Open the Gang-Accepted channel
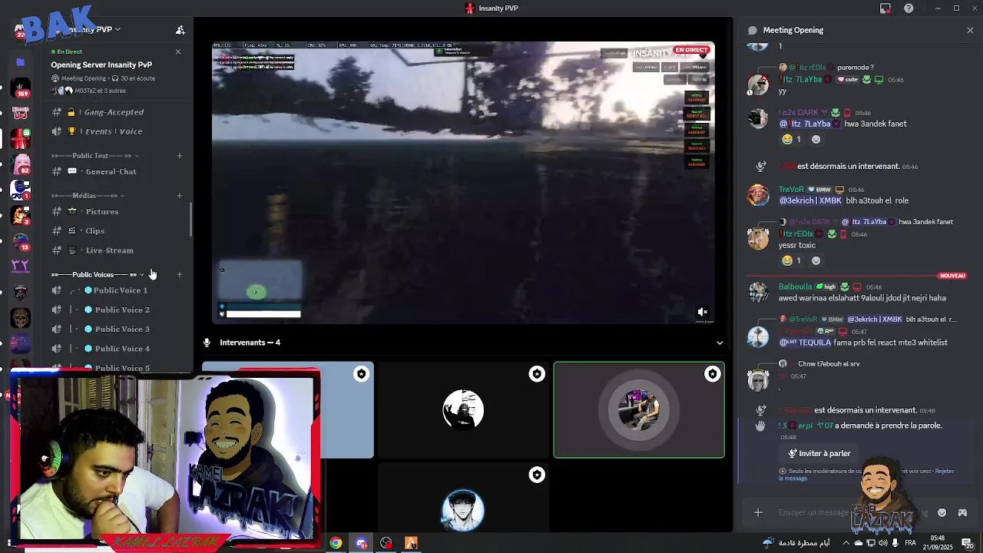 tap(114, 112)
